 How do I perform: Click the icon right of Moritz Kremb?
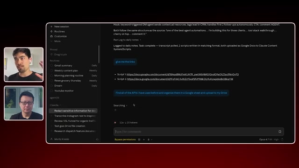click(97, 140)
